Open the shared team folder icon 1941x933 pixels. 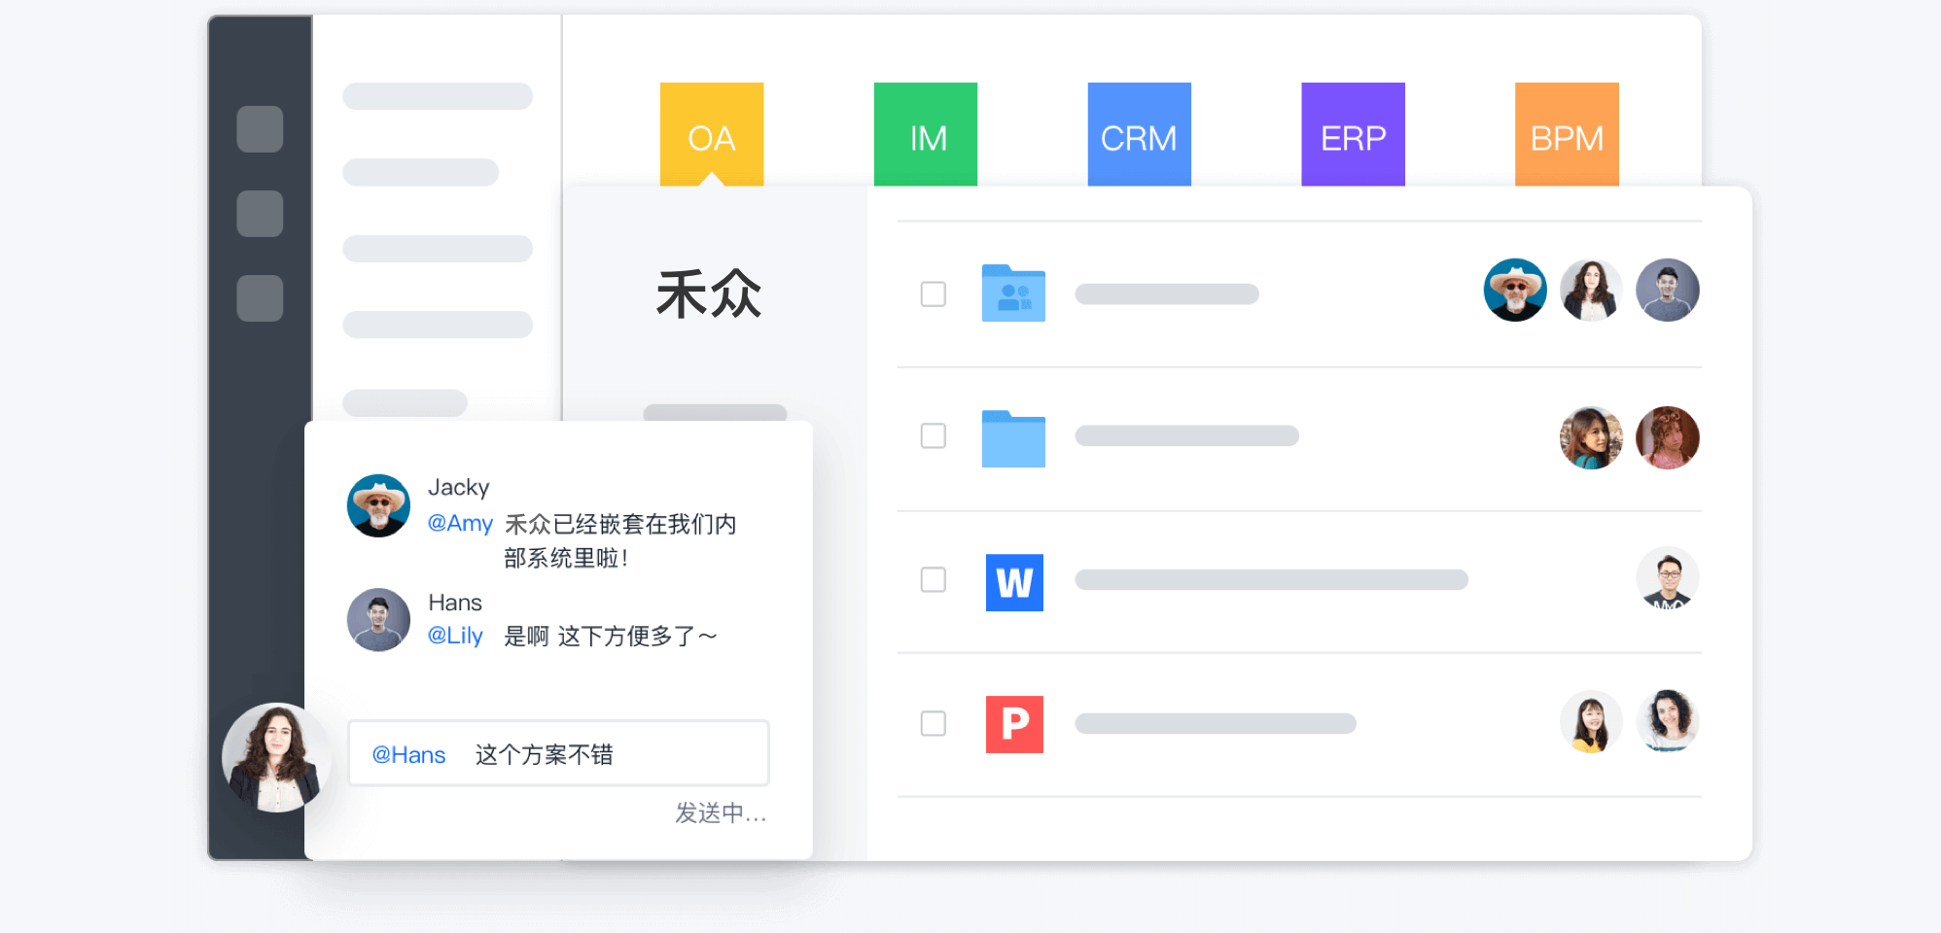point(1013,293)
